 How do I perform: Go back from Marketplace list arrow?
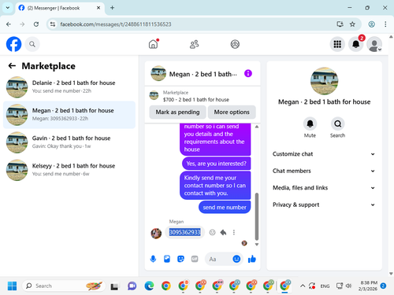click(x=12, y=65)
